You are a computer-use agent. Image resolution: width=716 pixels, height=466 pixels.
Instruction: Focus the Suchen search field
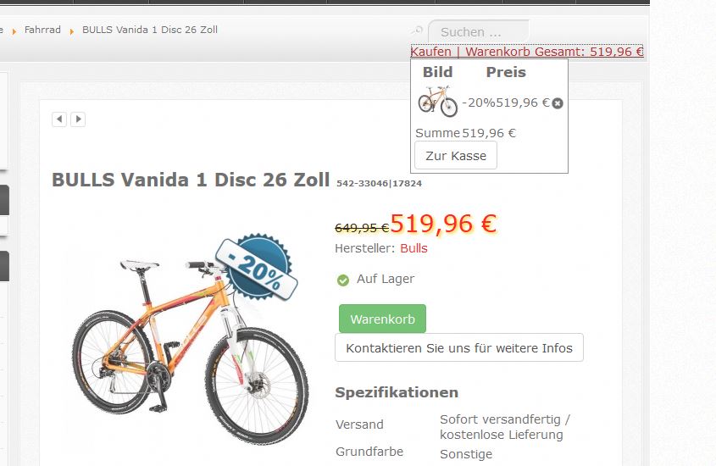[479, 32]
